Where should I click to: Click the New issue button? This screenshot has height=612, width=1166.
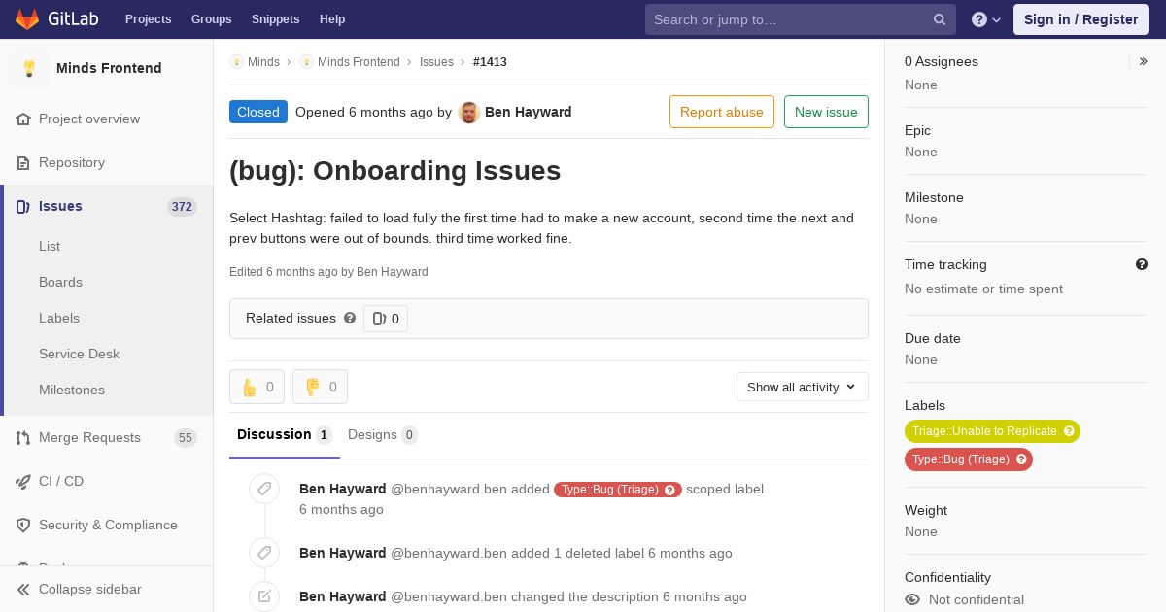pos(826,112)
